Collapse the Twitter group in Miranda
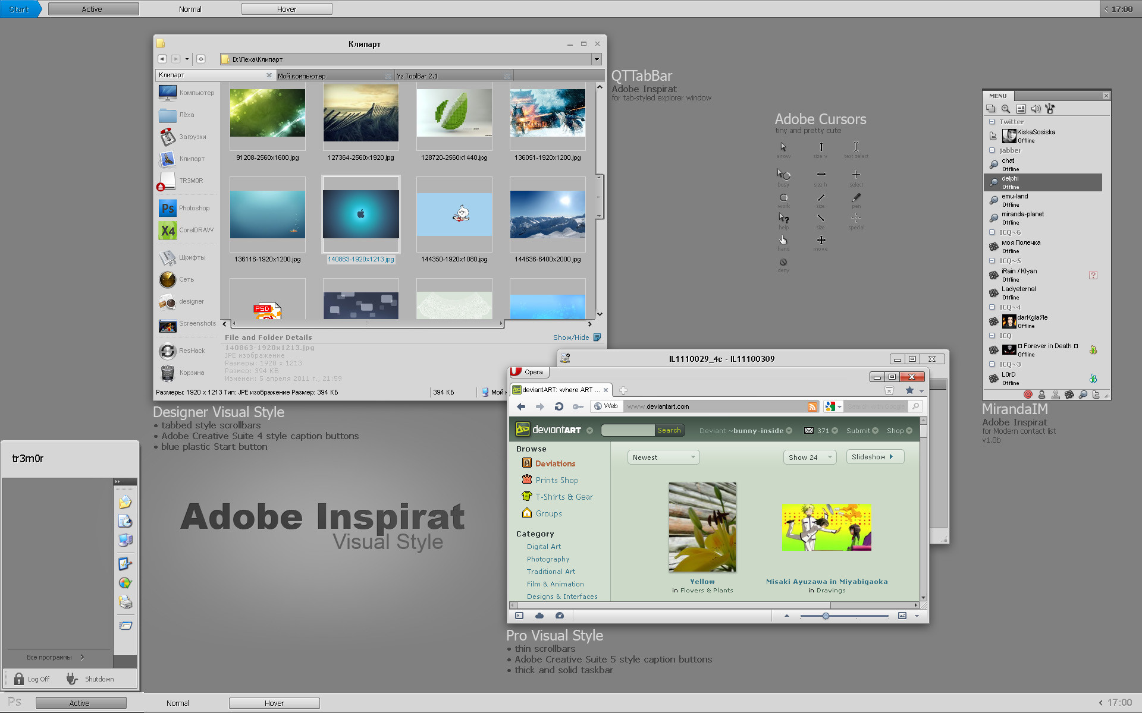The image size is (1142, 713). [992, 122]
